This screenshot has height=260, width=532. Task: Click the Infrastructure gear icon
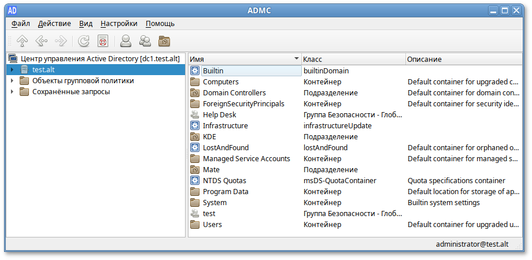195,125
